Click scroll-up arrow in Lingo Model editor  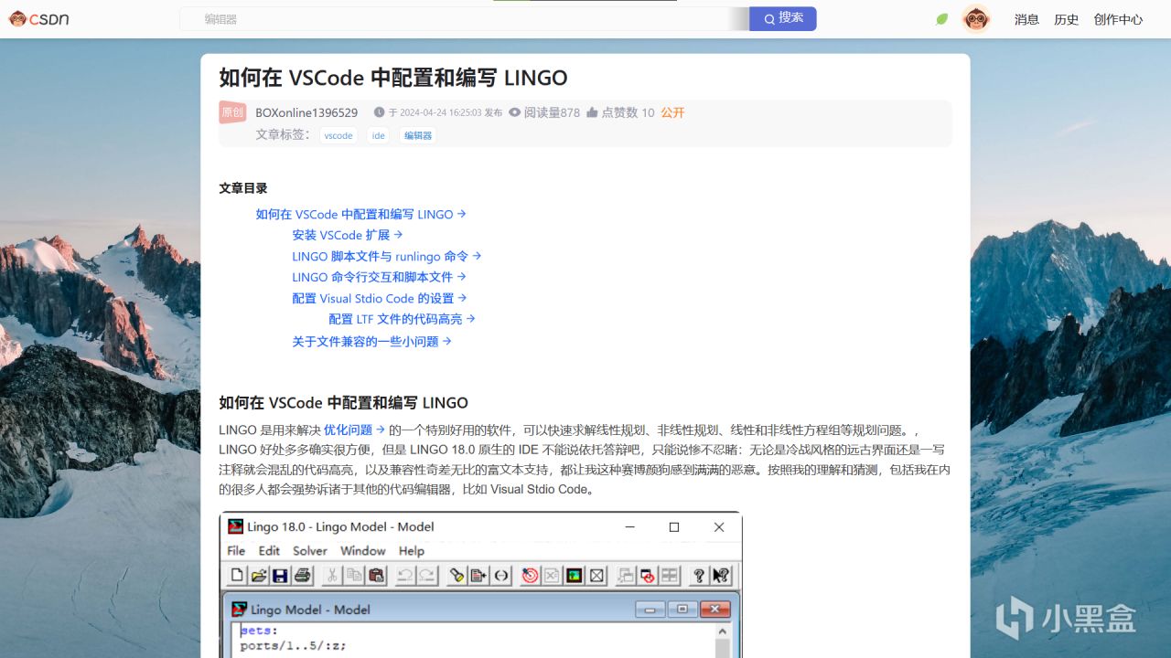pyautogui.click(x=722, y=631)
